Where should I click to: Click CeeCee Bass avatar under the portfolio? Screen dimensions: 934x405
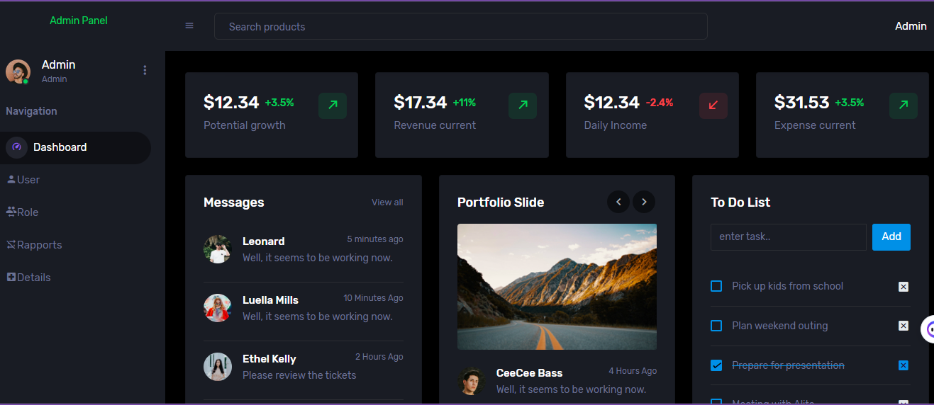[472, 381]
